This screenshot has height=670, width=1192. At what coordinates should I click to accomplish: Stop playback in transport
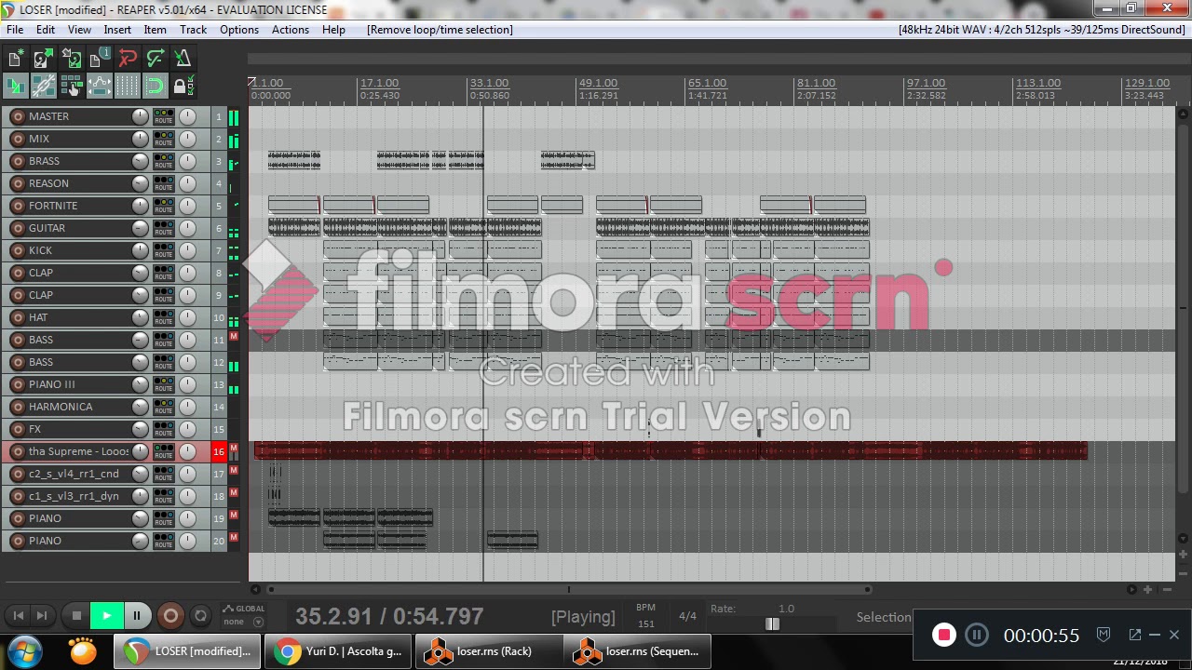[x=76, y=616]
